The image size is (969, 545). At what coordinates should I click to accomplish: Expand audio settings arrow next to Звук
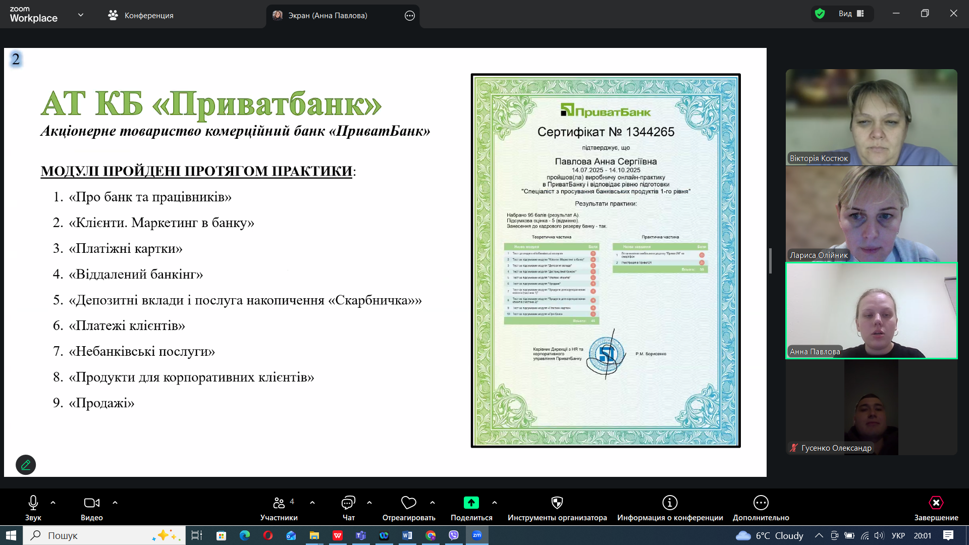tap(53, 503)
